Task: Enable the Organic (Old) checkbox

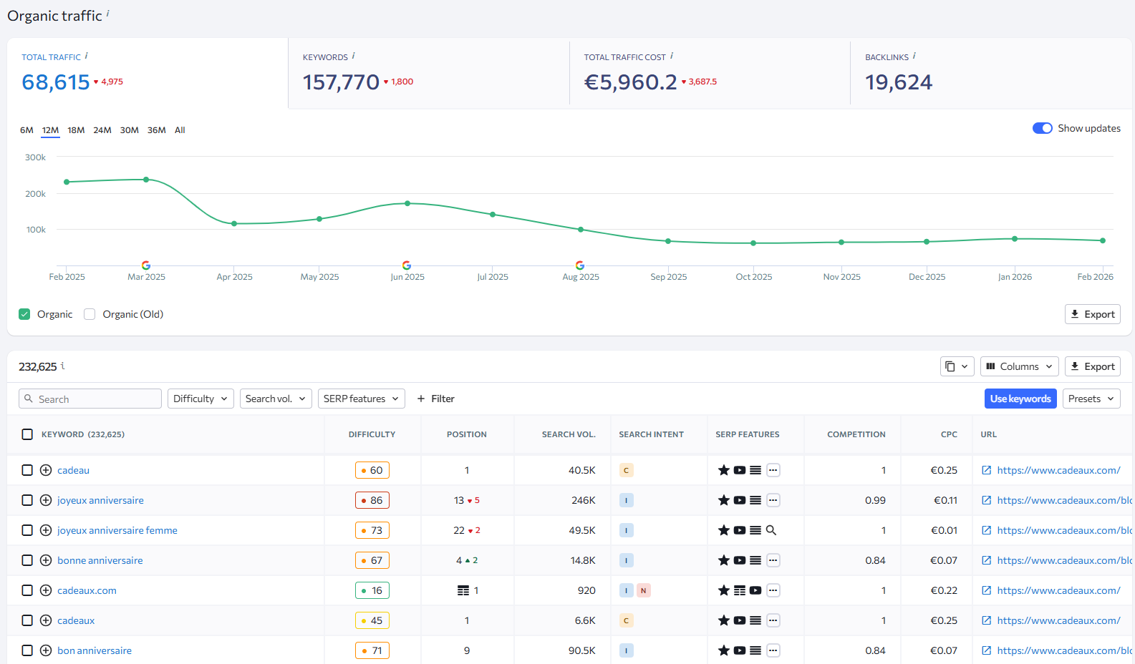Action: pyautogui.click(x=90, y=314)
